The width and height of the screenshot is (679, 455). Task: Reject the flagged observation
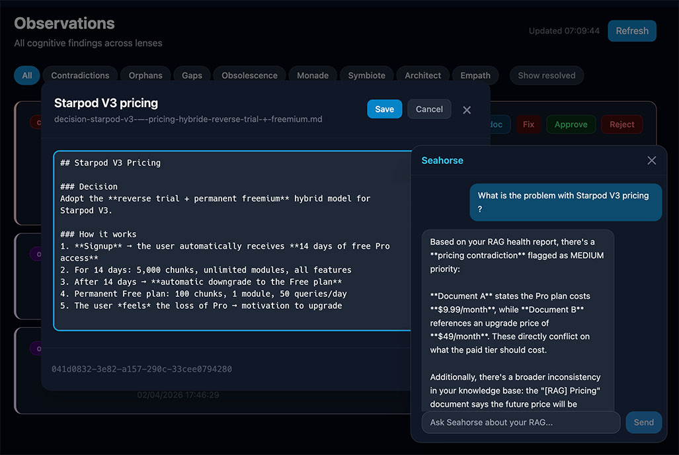(621, 124)
